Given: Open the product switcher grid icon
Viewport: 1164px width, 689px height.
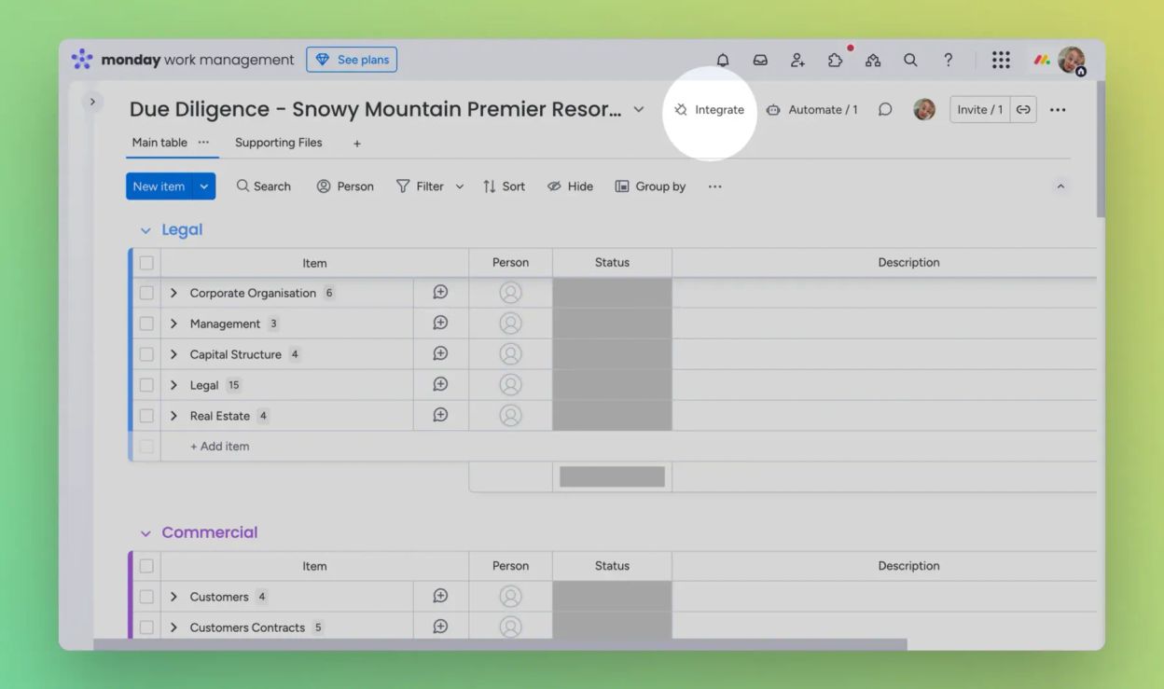Looking at the screenshot, I should [1001, 59].
